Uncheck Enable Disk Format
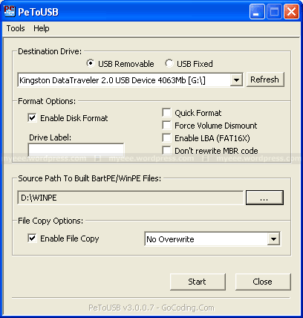The image size is (303, 318). pos(32,118)
